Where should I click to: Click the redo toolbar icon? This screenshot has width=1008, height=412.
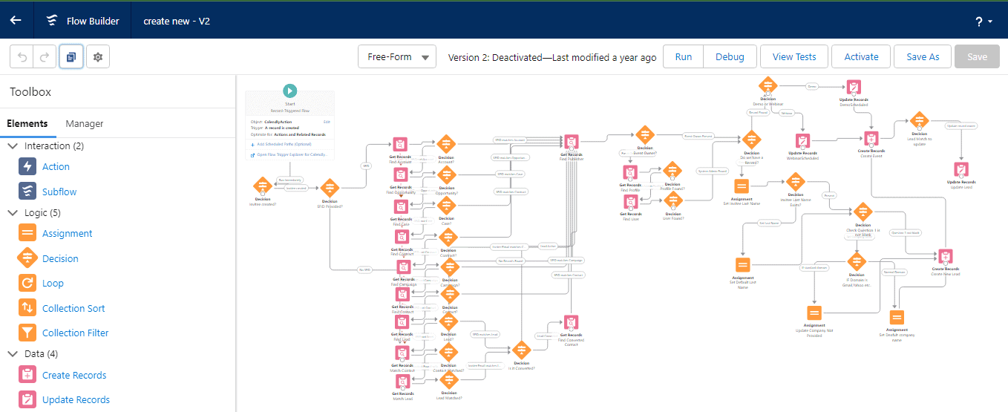(x=45, y=57)
